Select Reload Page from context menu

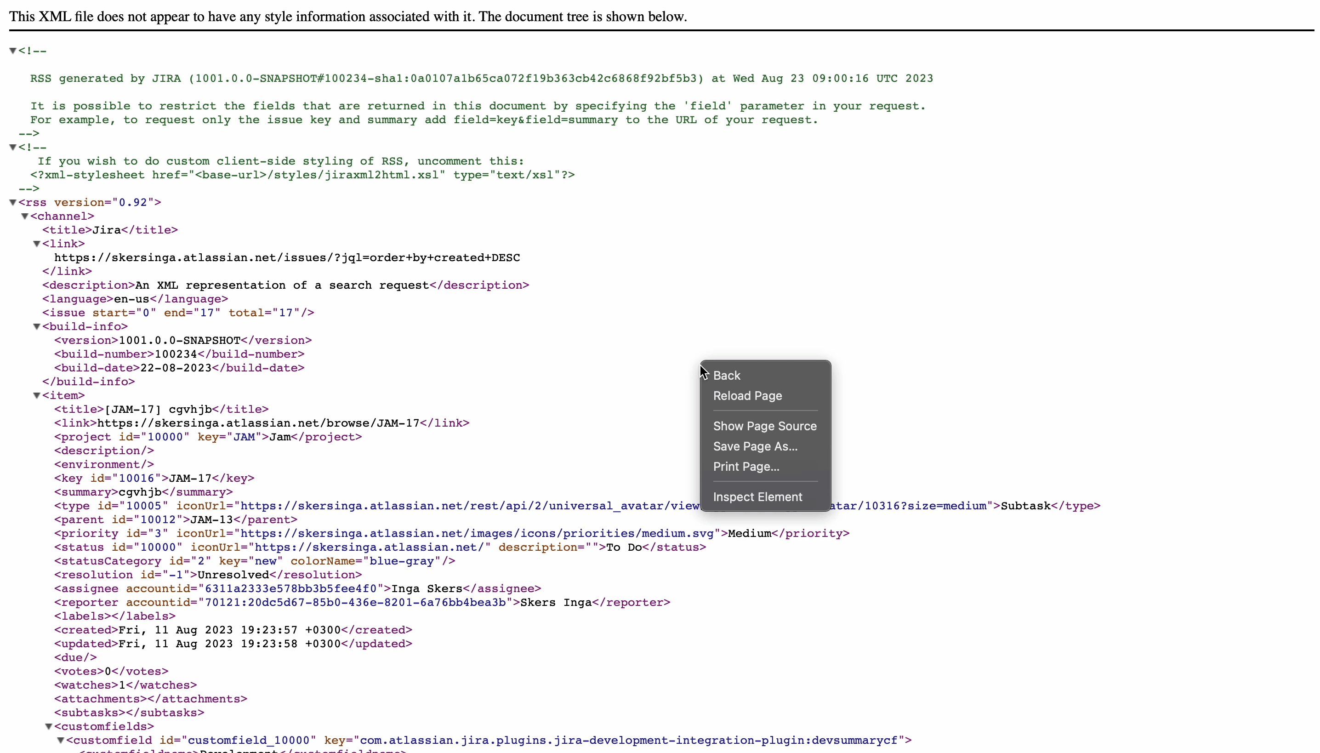[x=747, y=396]
